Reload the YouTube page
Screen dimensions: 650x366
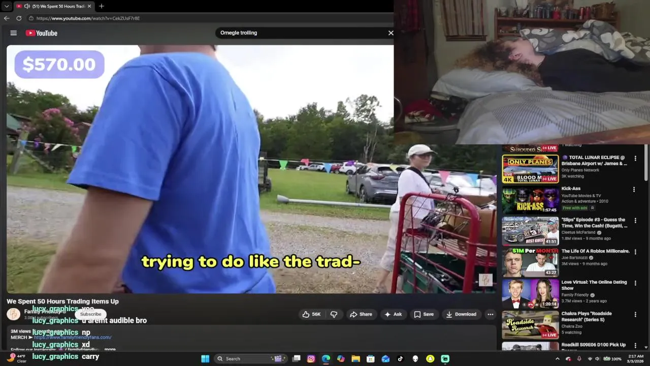(19, 18)
